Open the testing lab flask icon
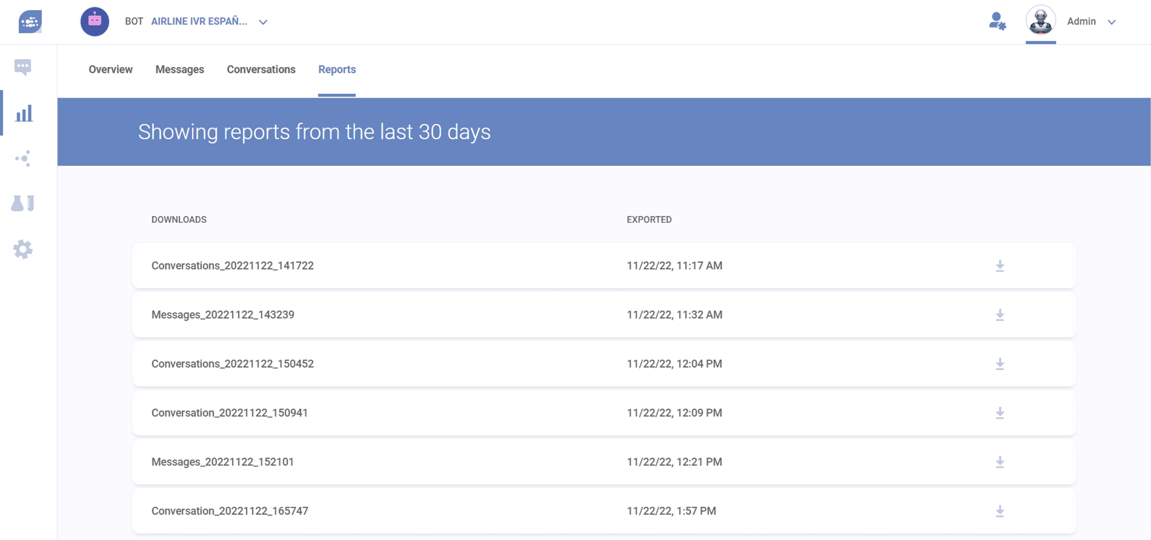The width and height of the screenshot is (1151, 540). click(x=23, y=203)
